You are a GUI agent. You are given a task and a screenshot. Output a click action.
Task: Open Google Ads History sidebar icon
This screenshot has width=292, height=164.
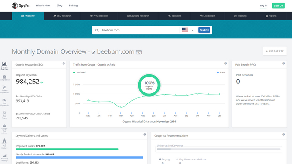5,143
